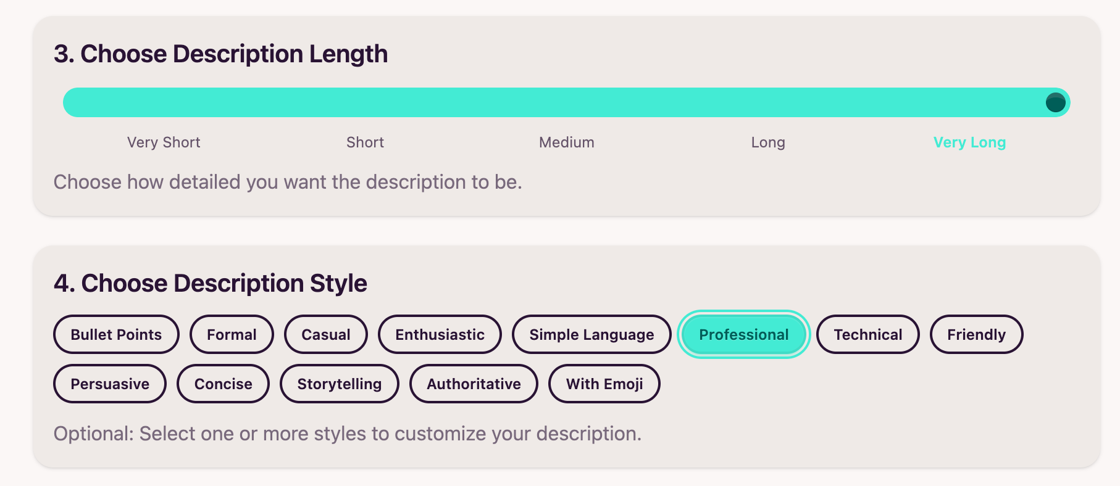Image resolution: width=1120 pixels, height=486 pixels.
Task: Enable the Storytelling style
Action: click(x=339, y=384)
